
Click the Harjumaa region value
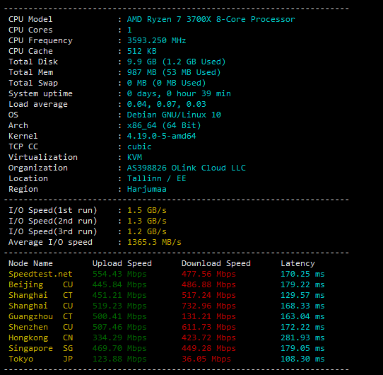pos(147,189)
